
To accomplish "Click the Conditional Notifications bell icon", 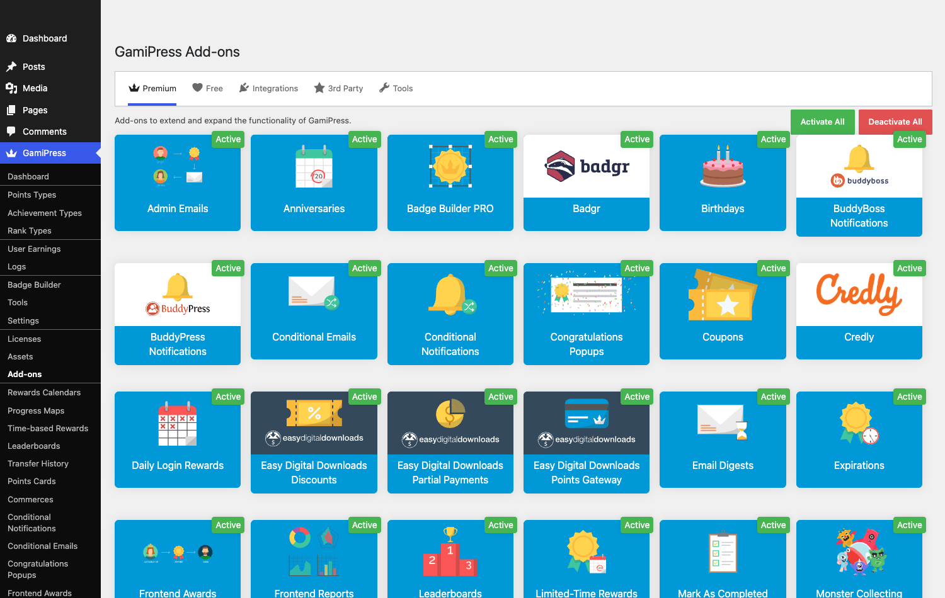I will (x=452, y=295).
